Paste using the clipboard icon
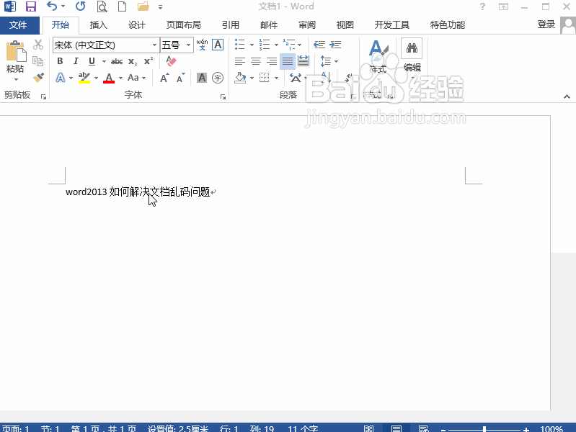 tap(16, 51)
